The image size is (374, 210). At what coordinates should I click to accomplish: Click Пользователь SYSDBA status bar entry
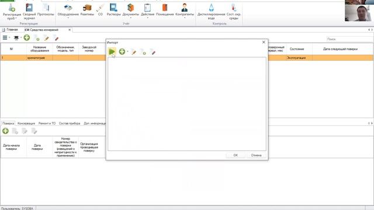click(x=18, y=208)
